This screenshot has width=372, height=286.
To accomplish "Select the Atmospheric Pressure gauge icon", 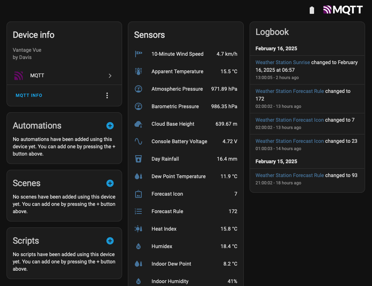I will [x=138, y=89].
